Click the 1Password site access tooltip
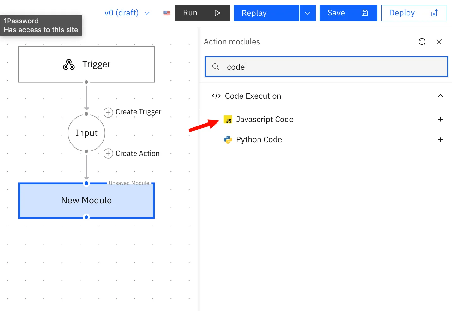Image resolution: width=452 pixels, height=311 pixels. click(x=41, y=26)
